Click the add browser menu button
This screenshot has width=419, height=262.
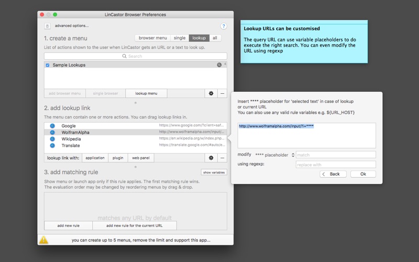[64, 93]
